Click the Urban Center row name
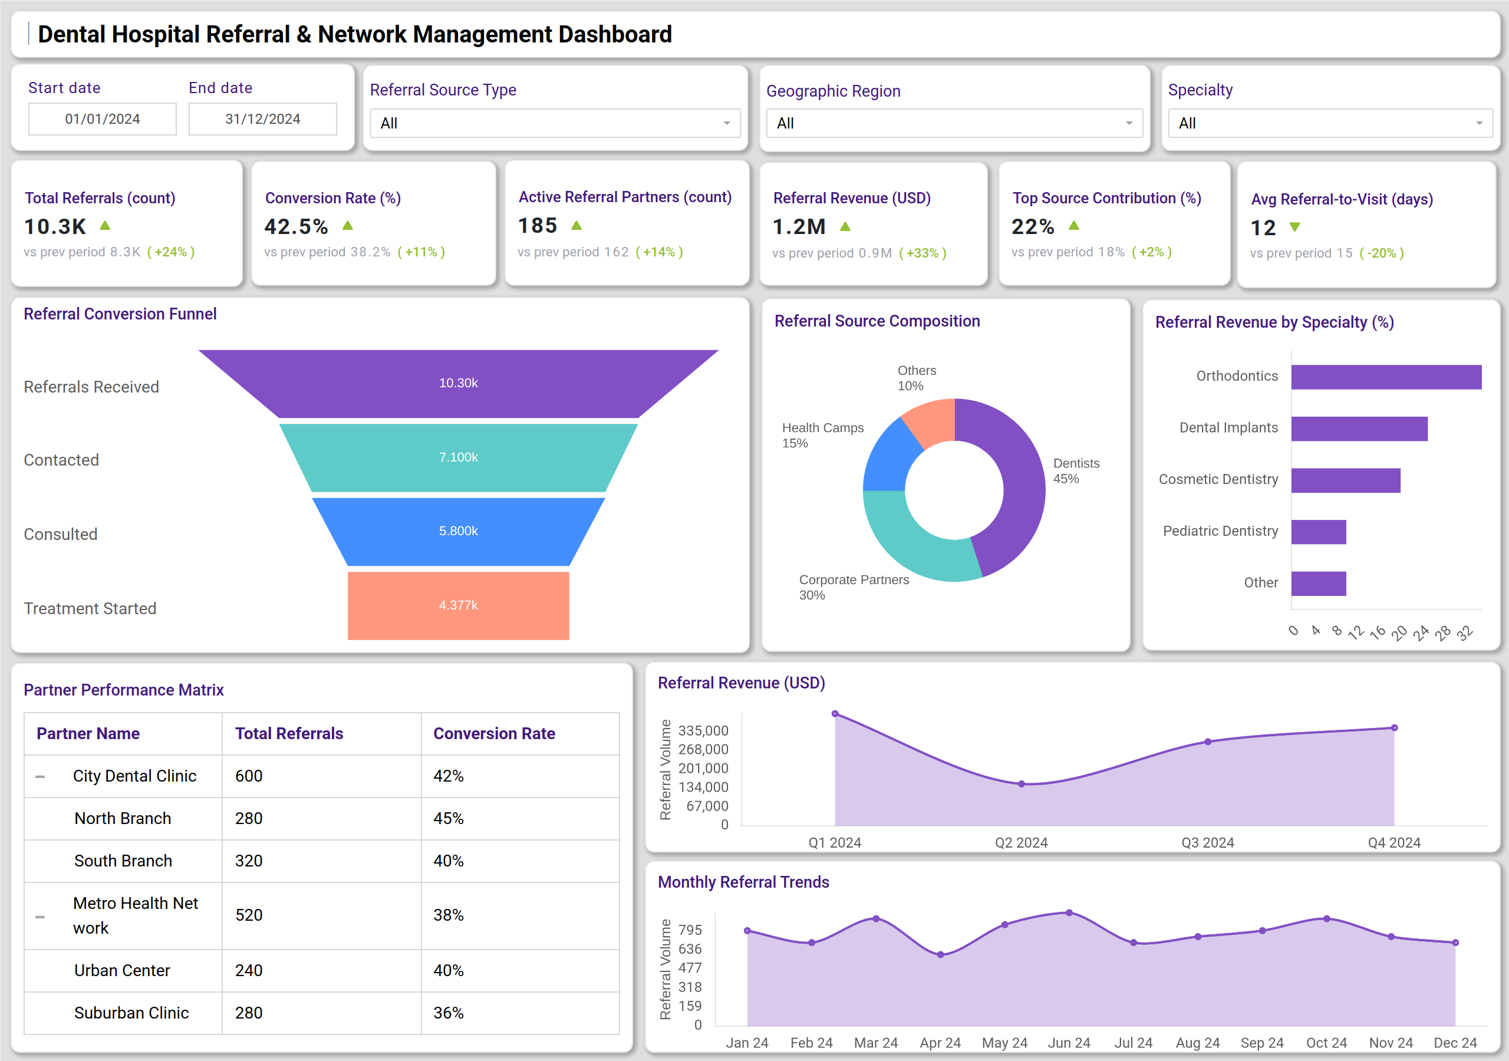Screen dimensions: 1509x1061 [x=122, y=971]
